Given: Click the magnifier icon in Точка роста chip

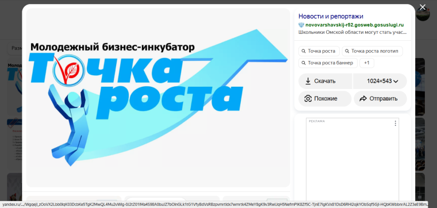Looking at the screenshot, I should tap(304, 51).
